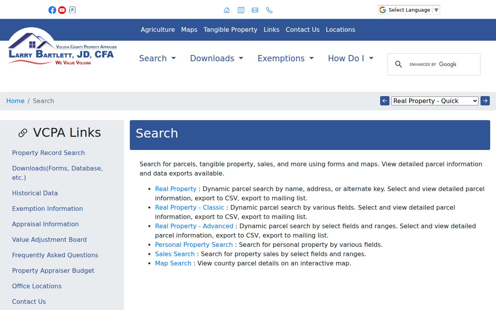Open the Real Property - Classic link
496x310 pixels.
[x=189, y=207]
